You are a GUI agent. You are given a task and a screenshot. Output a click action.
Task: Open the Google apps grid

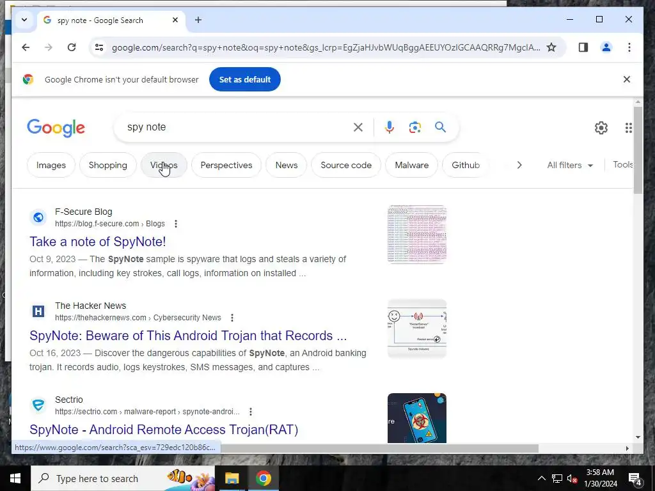[629, 128]
